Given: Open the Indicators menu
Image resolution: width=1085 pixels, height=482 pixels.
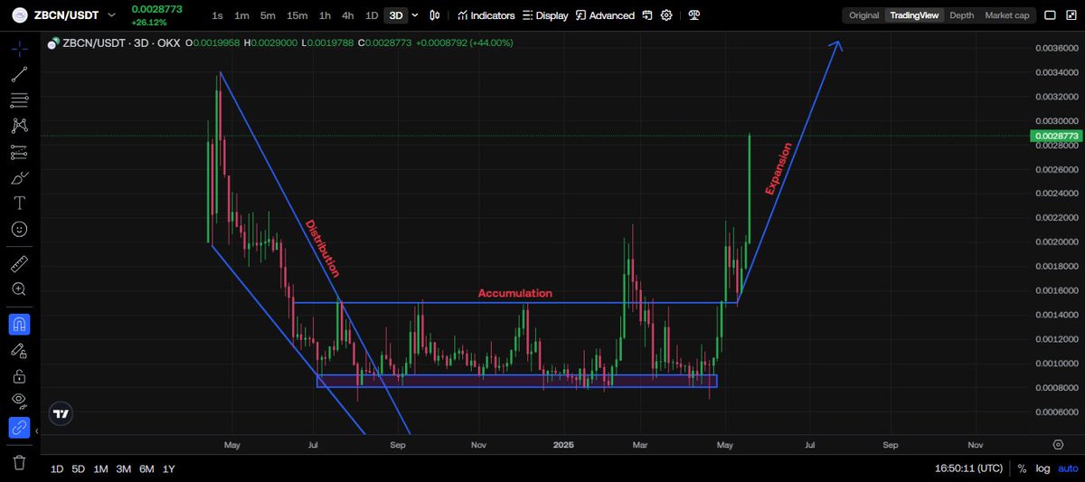Looking at the screenshot, I should 486,15.
